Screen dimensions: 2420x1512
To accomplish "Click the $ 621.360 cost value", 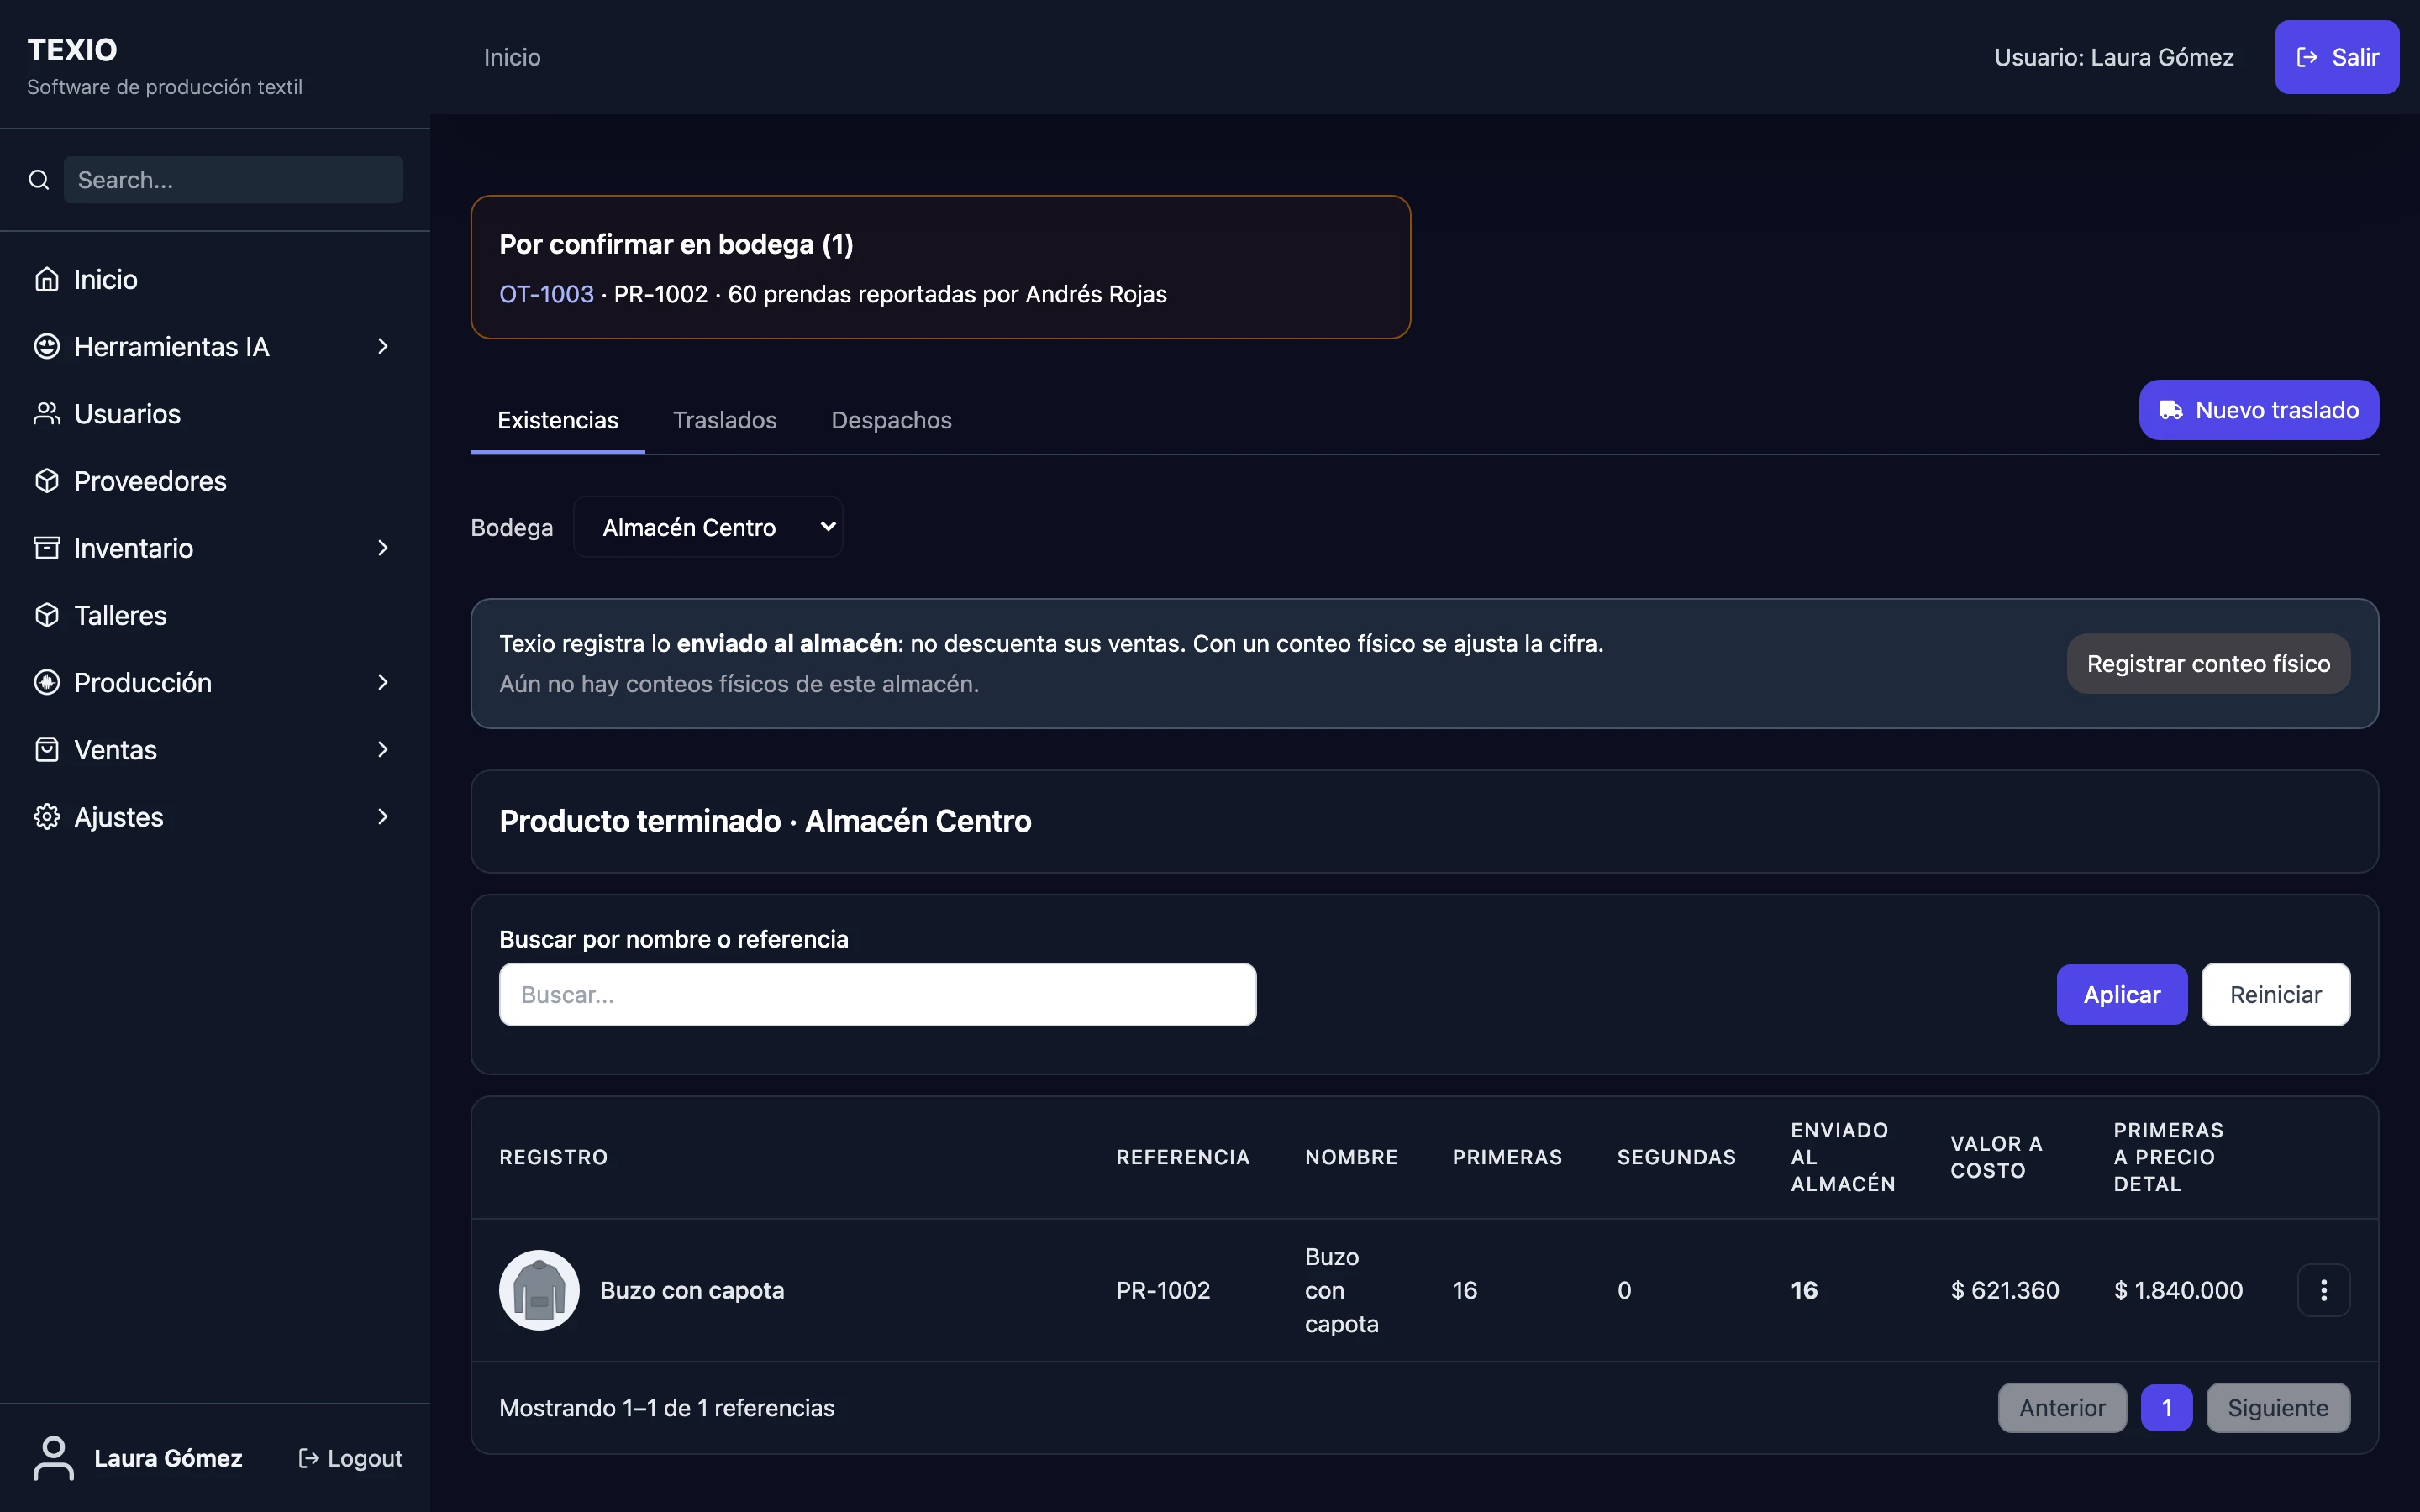I will pos(2004,1290).
